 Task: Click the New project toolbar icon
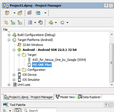(7, 13)
